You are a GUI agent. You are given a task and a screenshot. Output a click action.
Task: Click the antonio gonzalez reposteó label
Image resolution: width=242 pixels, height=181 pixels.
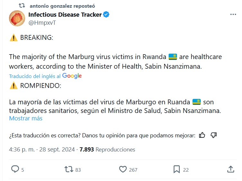tap(62, 6)
